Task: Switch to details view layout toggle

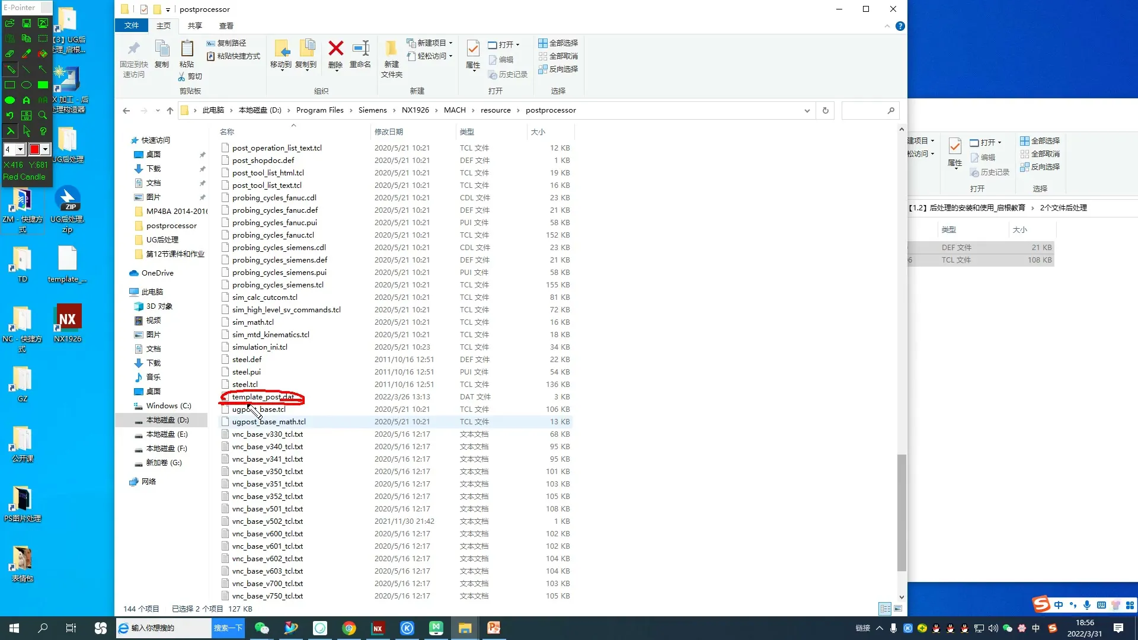Action: [x=884, y=609]
